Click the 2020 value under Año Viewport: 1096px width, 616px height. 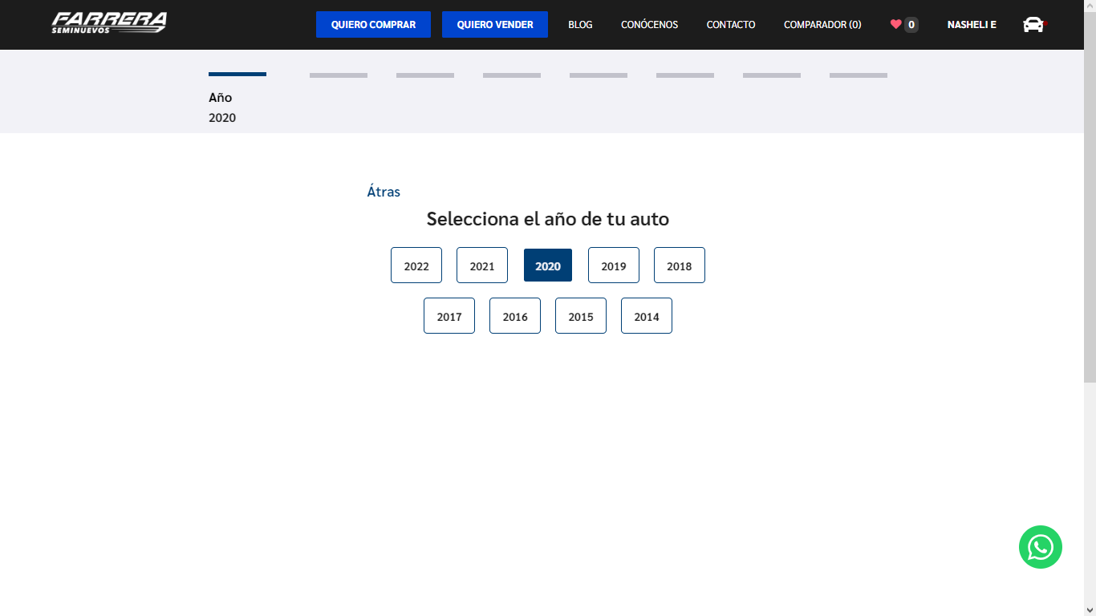tap(222, 118)
